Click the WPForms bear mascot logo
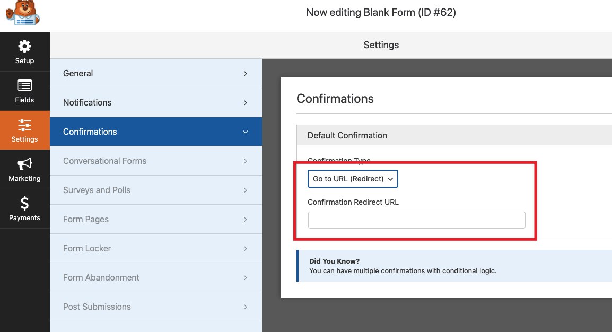Screen dimensions: 612x332 click(x=22, y=13)
